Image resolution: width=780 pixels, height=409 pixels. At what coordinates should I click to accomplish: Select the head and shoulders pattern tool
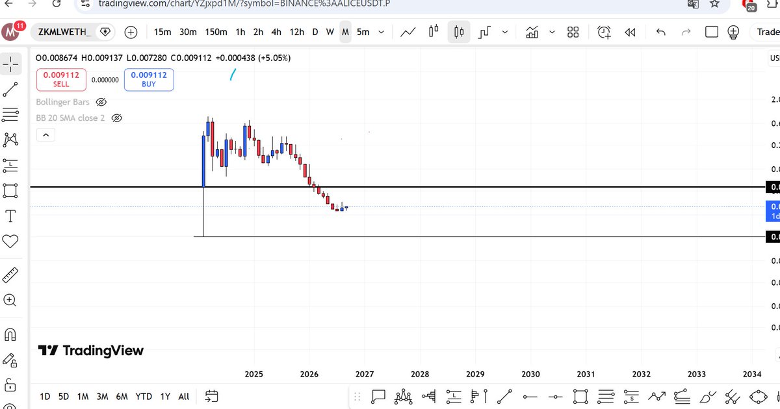(404, 396)
